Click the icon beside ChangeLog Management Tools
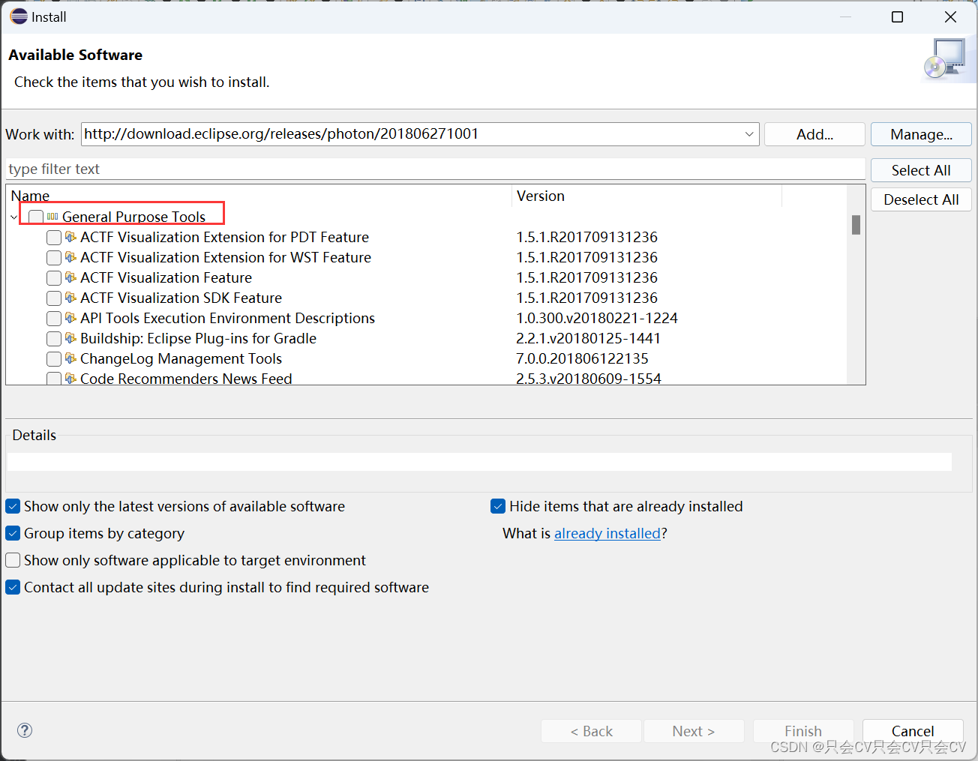Viewport: 978px width, 761px height. coord(70,358)
